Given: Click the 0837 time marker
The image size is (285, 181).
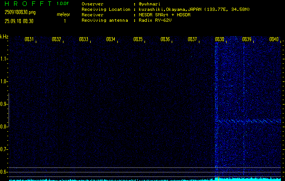Looking at the screenshot, I should click(192, 39).
